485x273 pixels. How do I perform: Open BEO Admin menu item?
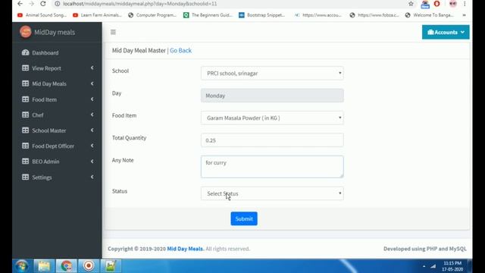click(57, 161)
